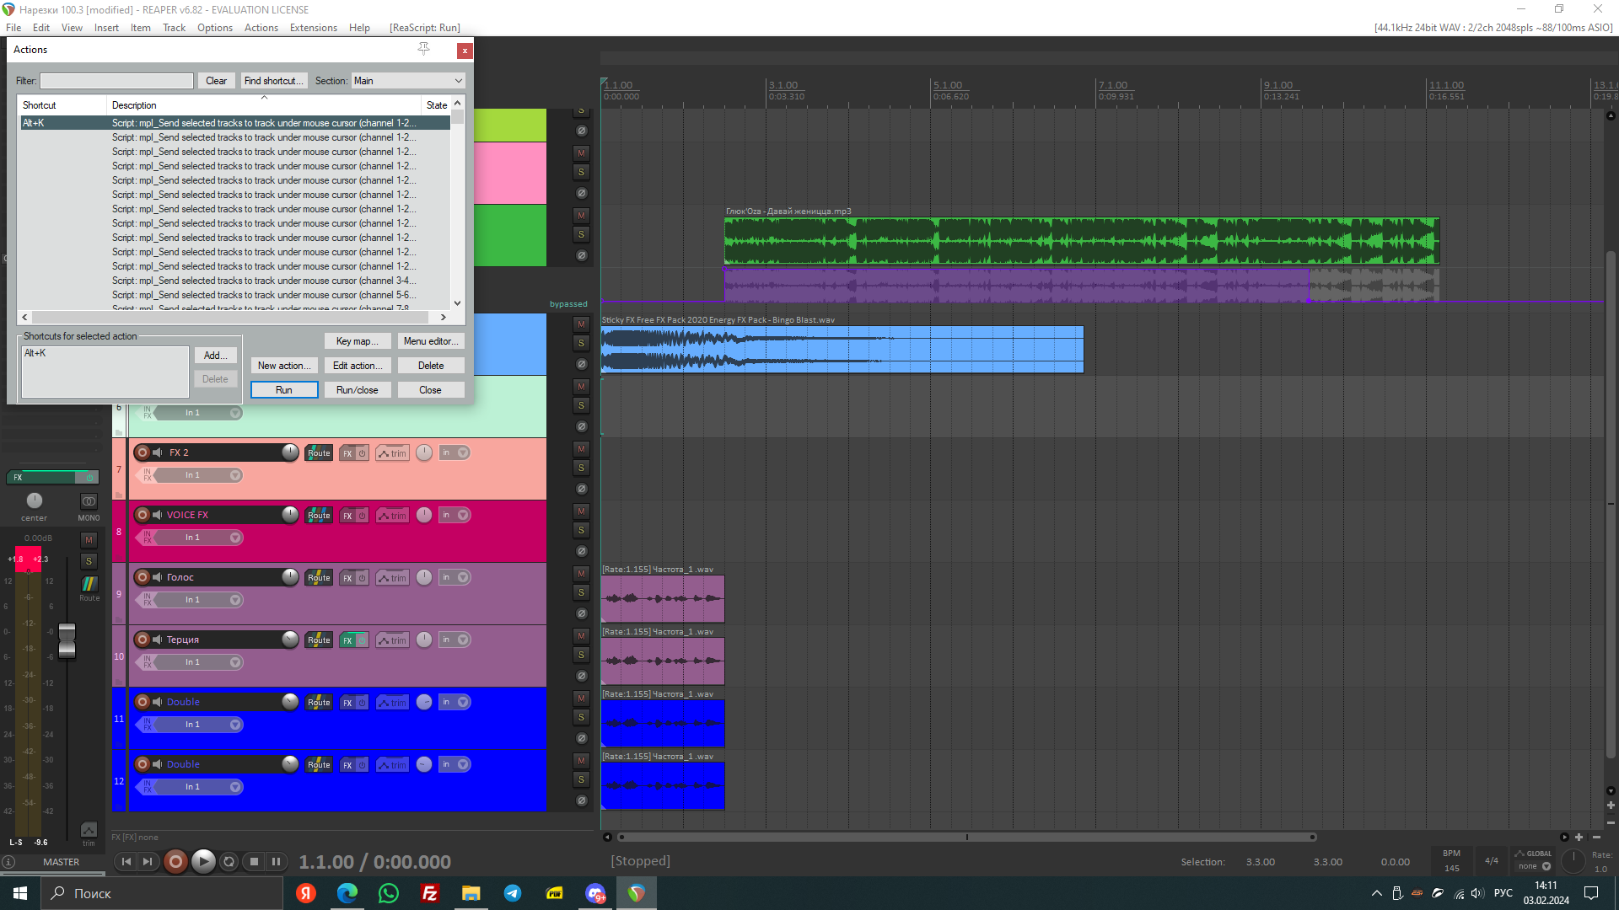Open the Section dropdown in Actions

click(408, 81)
